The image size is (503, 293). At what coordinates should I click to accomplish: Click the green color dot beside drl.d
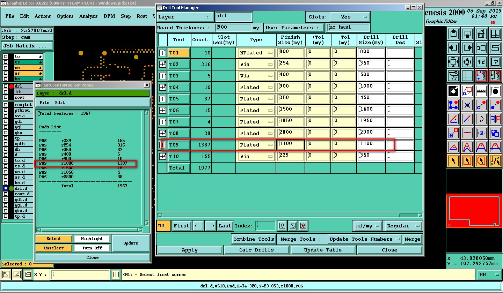coord(11,188)
